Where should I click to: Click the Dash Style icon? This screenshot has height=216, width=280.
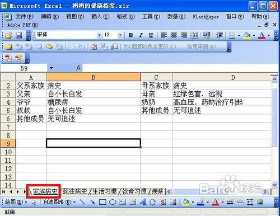pyautogui.click(x=240, y=202)
